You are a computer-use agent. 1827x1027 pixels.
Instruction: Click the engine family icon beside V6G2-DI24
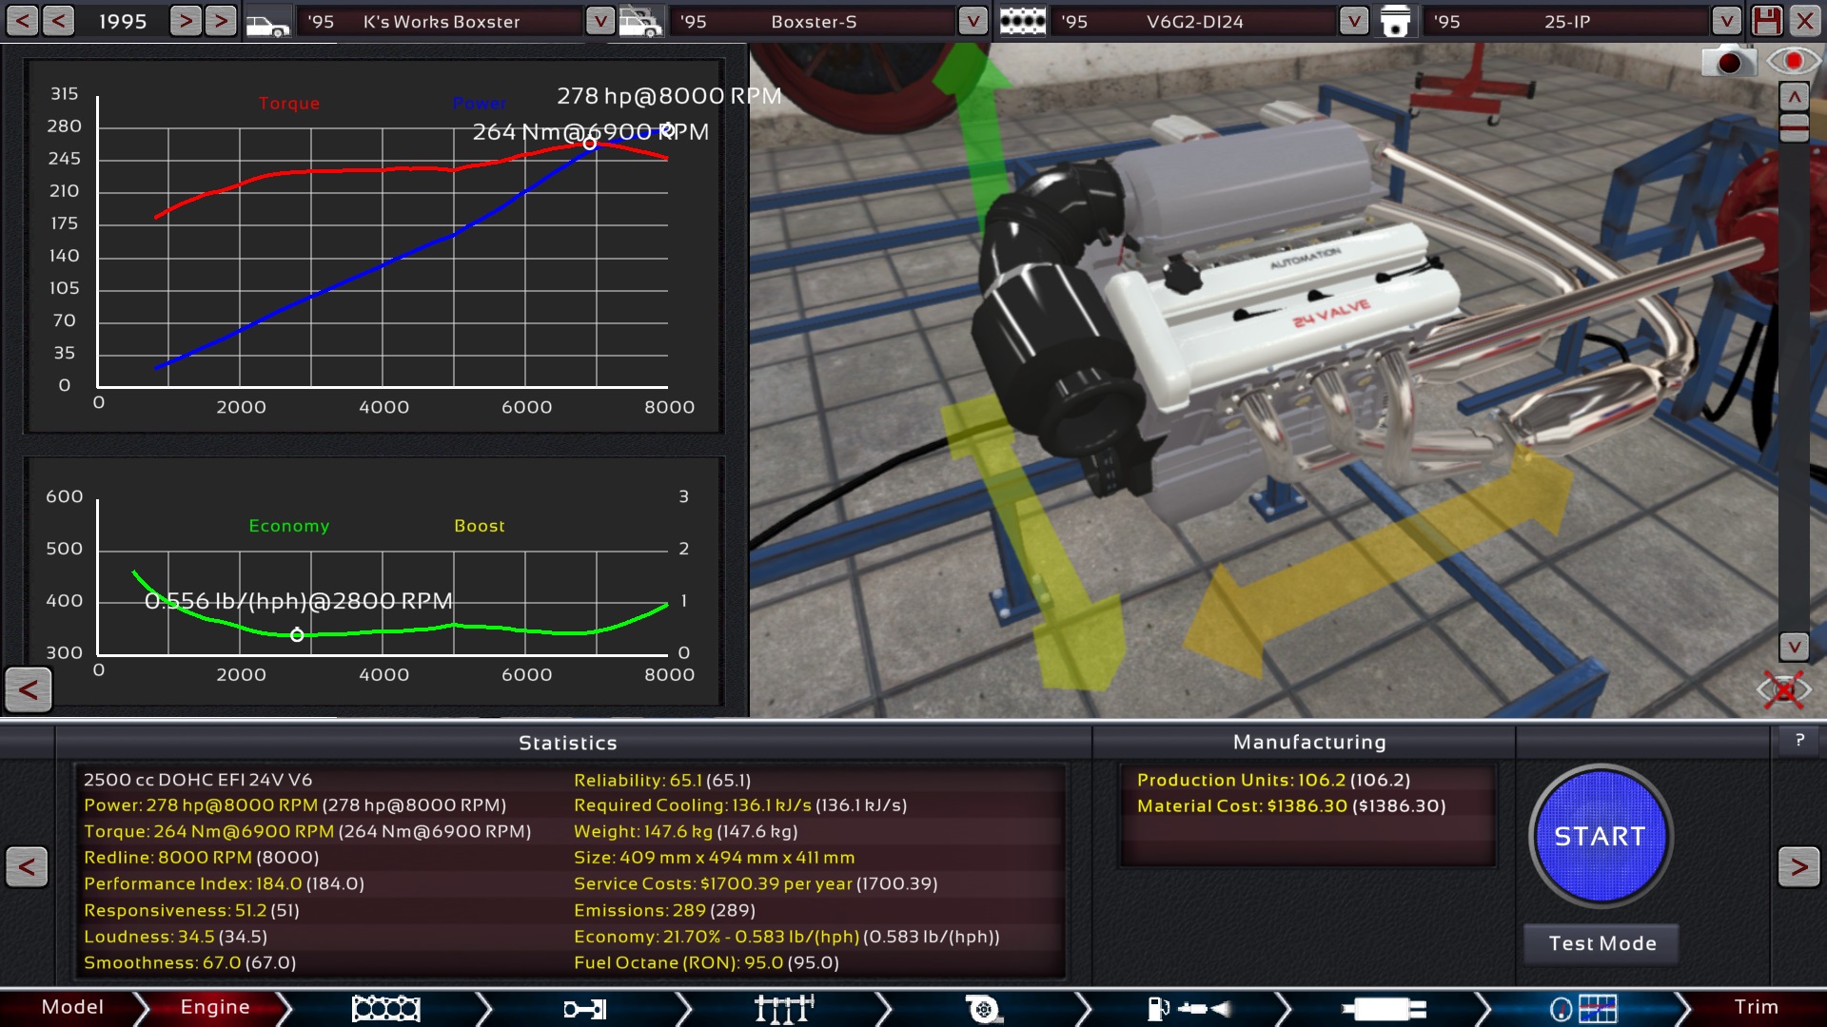tap(1023, 22)
